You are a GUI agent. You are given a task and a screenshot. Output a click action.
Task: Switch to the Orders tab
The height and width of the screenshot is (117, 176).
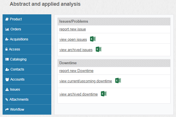(x=27, y=29)
